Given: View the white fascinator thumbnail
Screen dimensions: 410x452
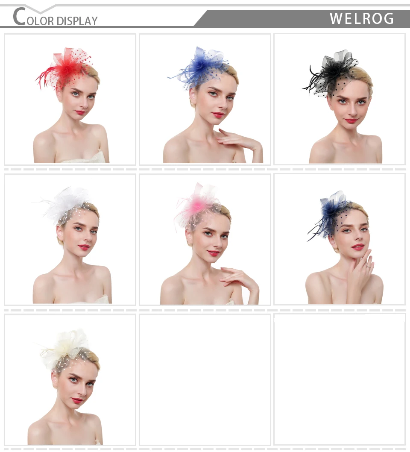Looking at the screenshot, I should [x=70, y=240].
